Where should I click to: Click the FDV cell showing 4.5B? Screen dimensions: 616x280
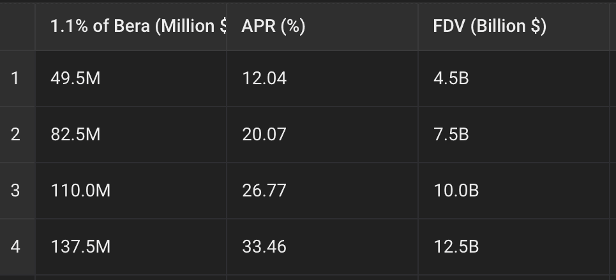pos(513,78)
